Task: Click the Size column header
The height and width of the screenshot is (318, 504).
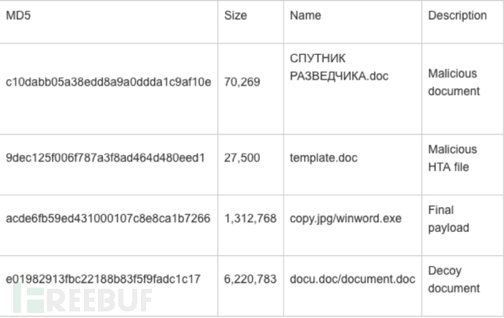Action: 235,15
